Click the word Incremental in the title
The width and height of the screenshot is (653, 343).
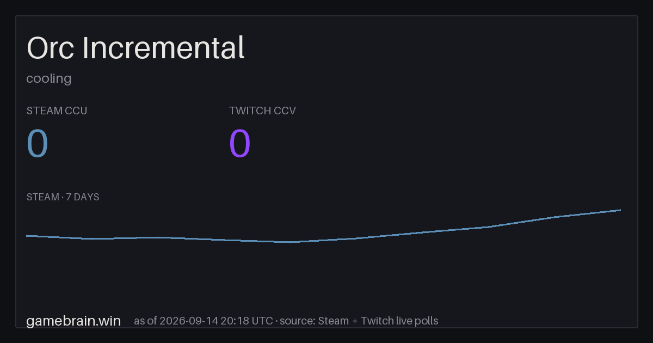tap(163, 48)
